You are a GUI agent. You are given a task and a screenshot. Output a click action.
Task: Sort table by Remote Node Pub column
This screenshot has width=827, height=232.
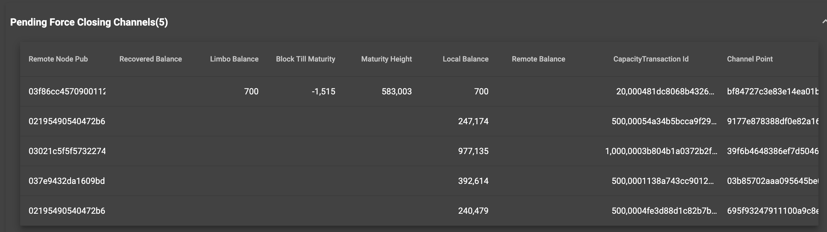58,59
